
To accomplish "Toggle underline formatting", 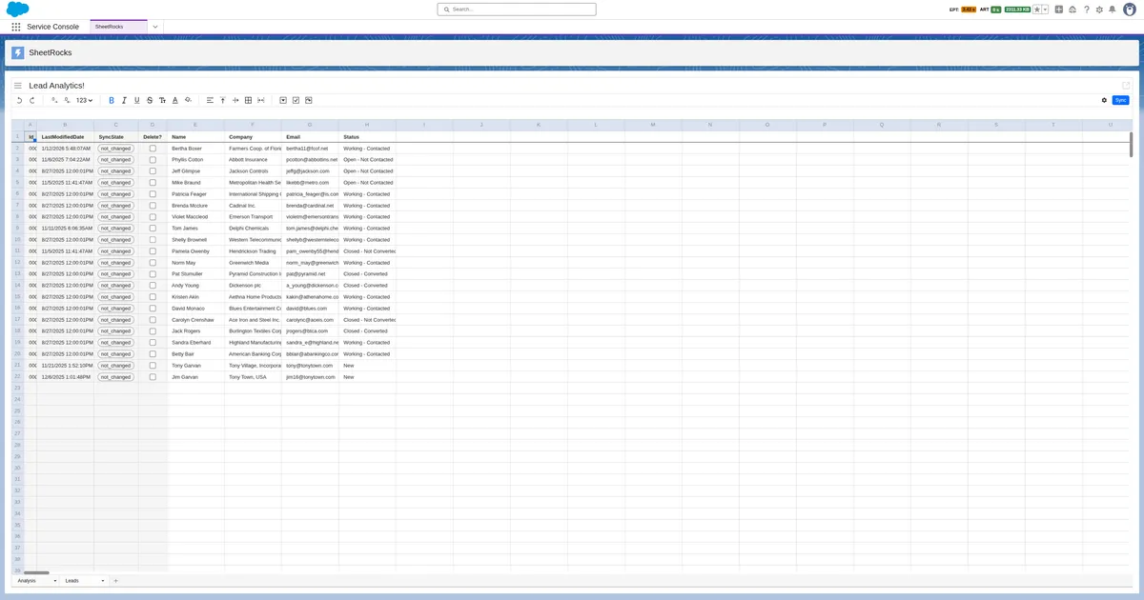I will [137, 100].
